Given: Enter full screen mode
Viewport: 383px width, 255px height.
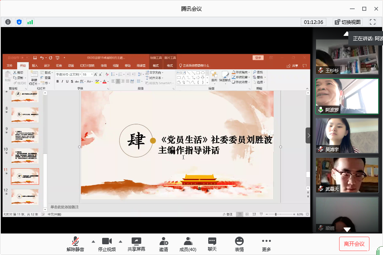Looking at the screenshot, I should click(373, 22).
